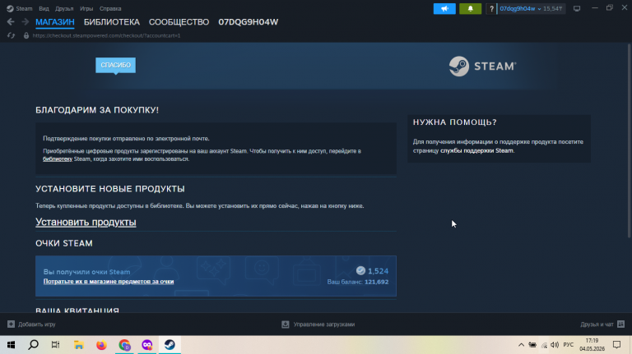Click the БЛАГОДАРИМ ЗА ПОКУПКУ! heading
The width and height of the screenshot is (632, 354).
point(97,110)
